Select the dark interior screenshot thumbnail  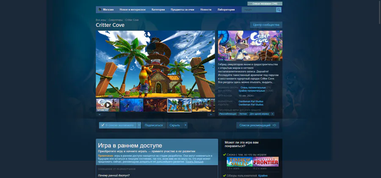pos(155,105)
